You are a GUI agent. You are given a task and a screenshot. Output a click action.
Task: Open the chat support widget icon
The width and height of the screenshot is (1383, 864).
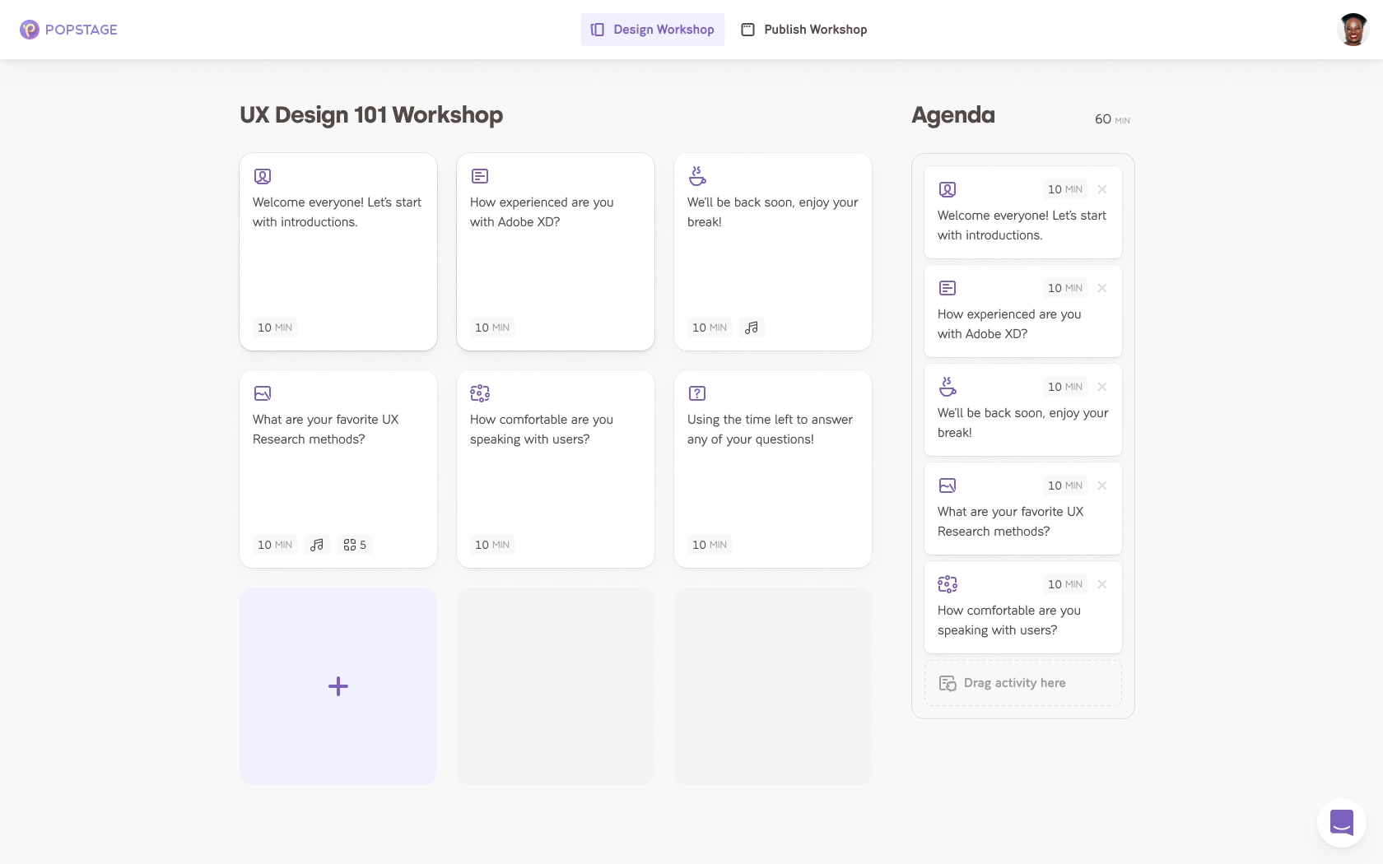pos(1341,822)
